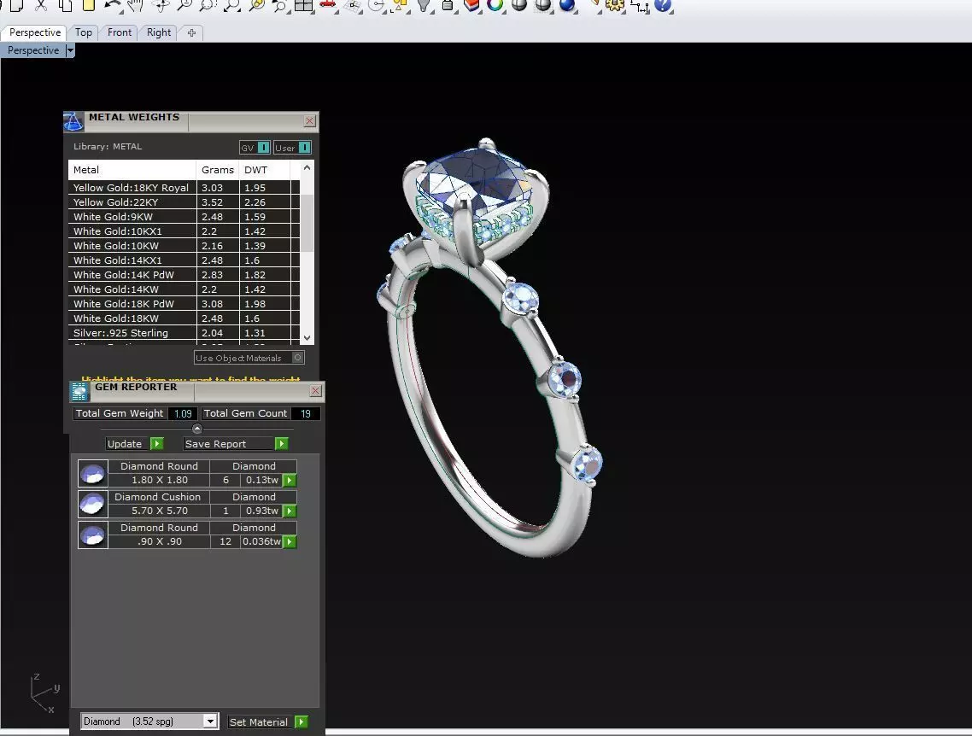Viewport: 972px width, 736px height.
Task: Click the lightbulb Hide Objects icon
Action: tap(424, 6)
